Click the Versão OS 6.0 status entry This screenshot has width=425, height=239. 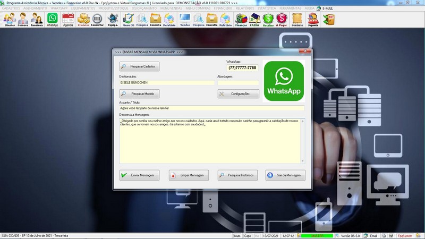(348, 236)
